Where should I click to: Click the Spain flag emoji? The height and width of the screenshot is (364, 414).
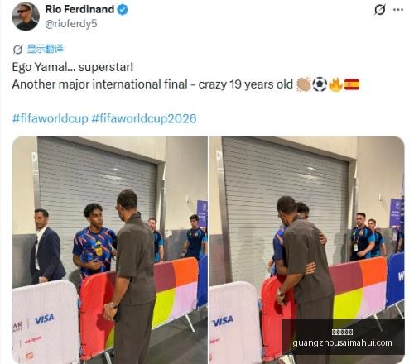(x=352, y=84)
